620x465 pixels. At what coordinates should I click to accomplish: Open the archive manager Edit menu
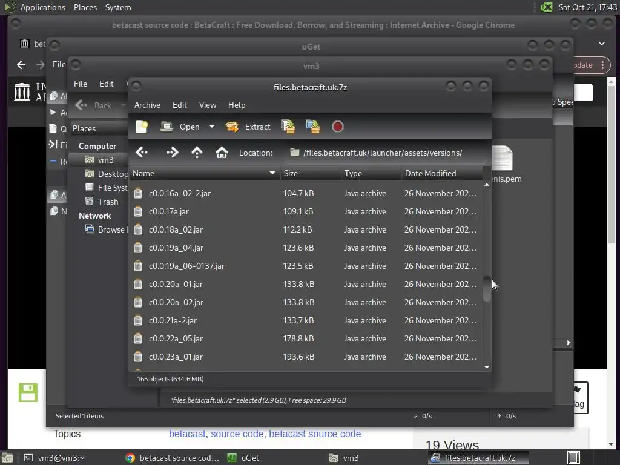click(179, 105)
